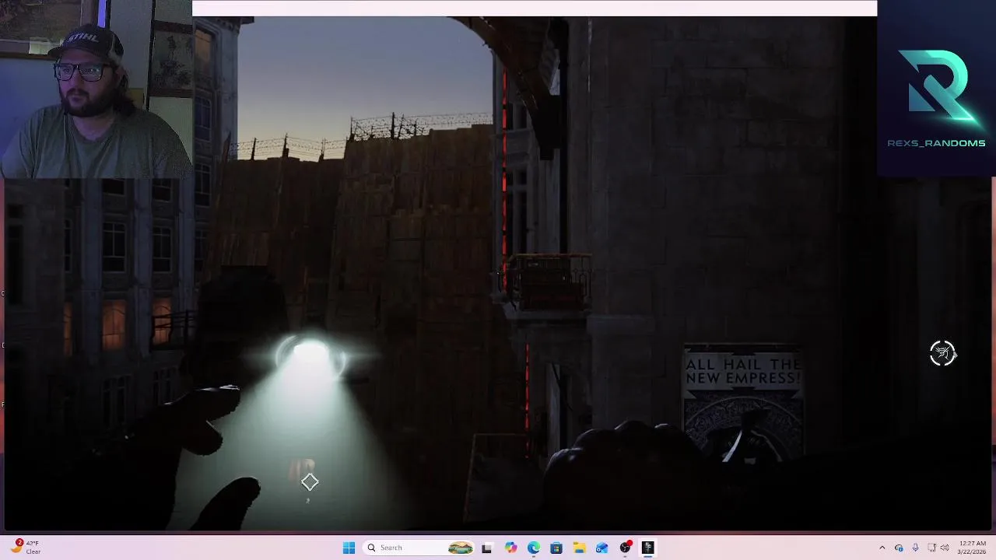Expand the hidden system tray icons

pos(882,548)
